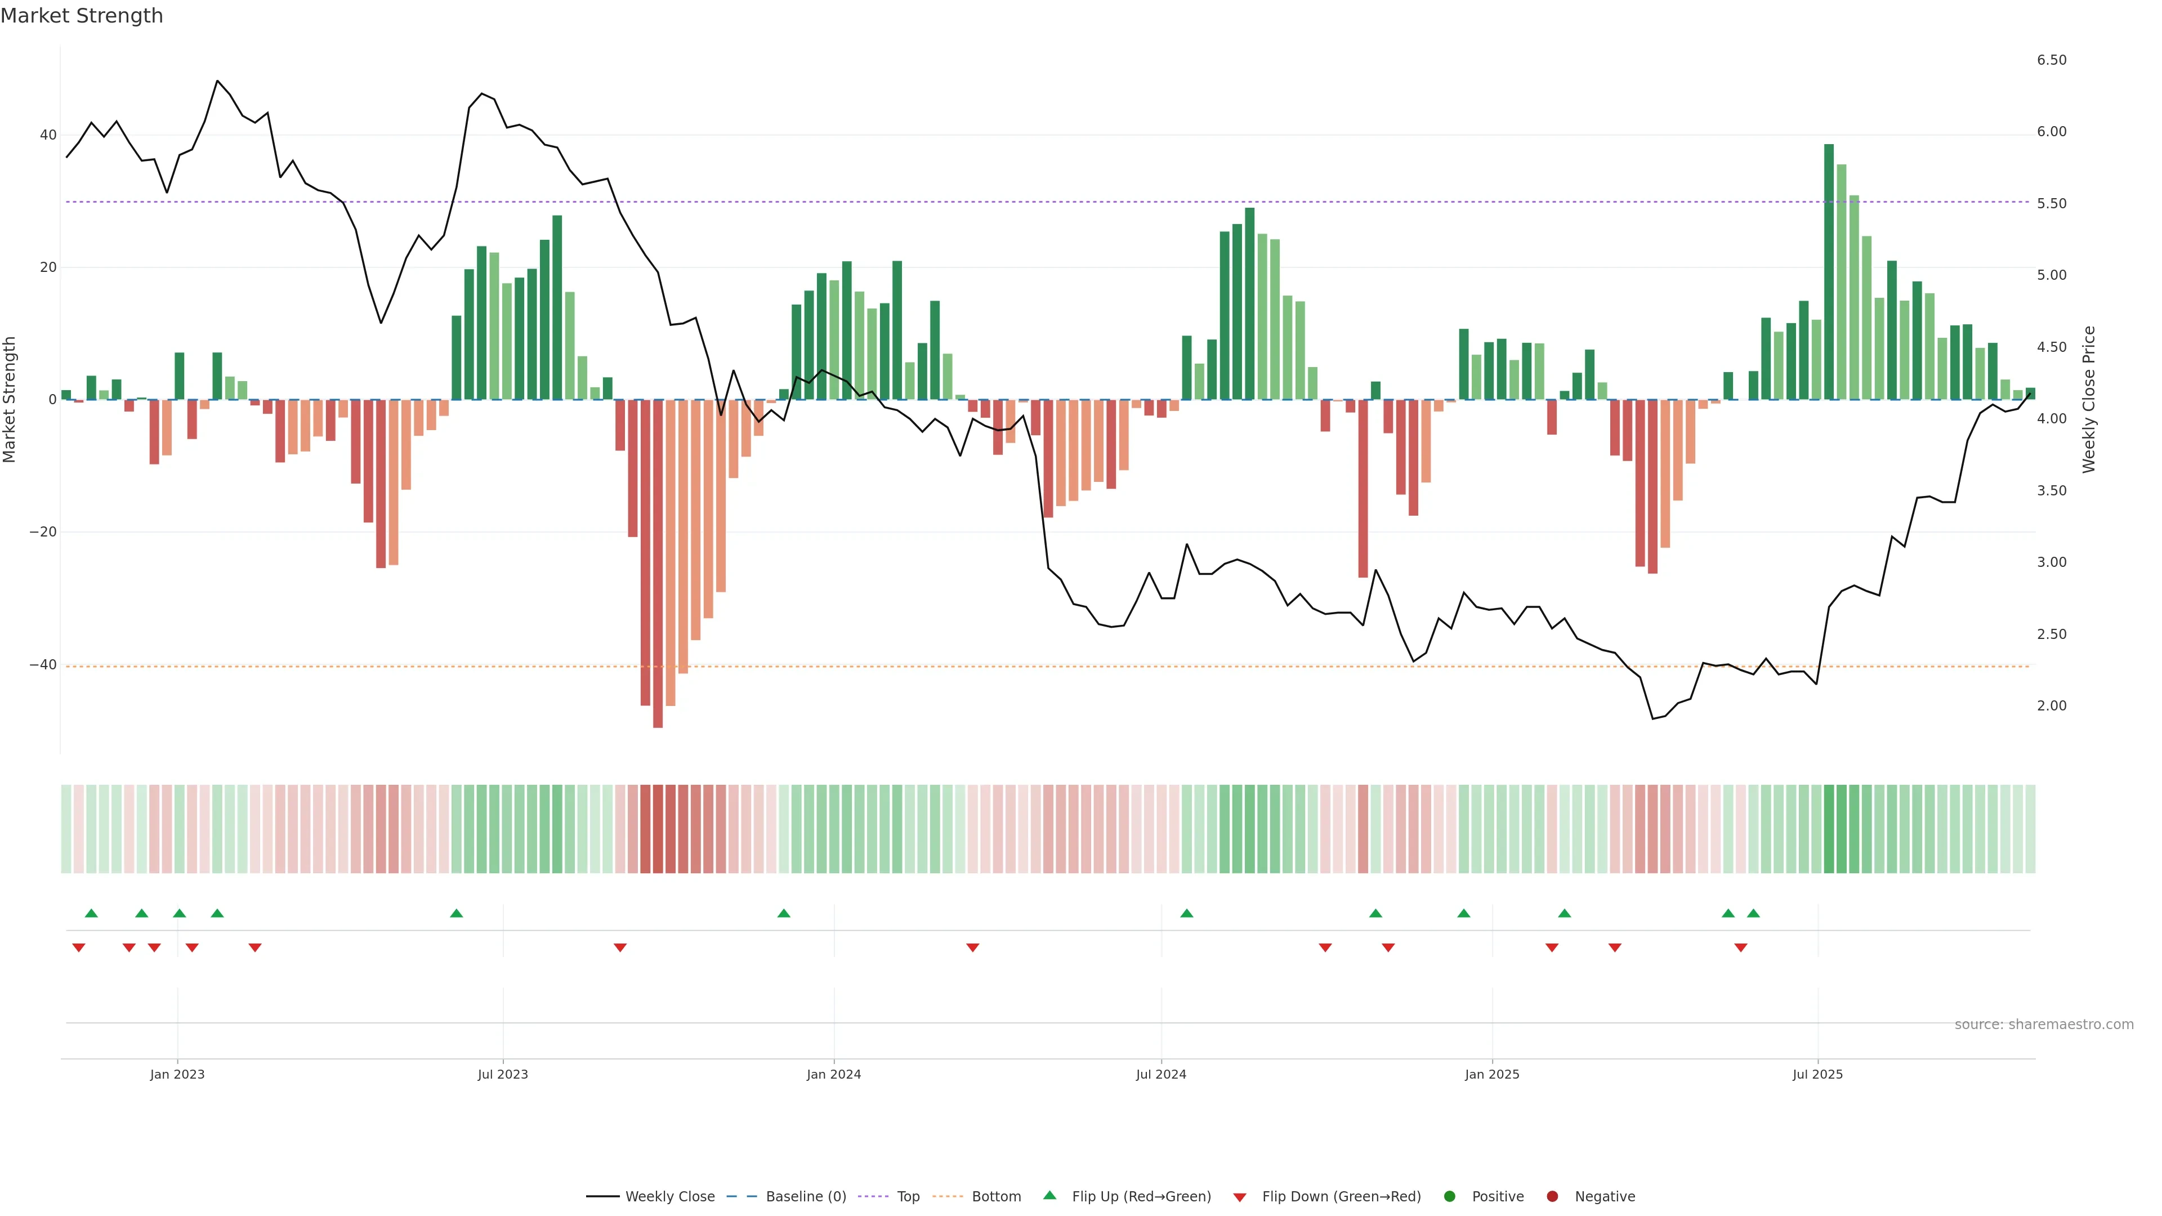
Task: Click the flip-up triangle before Jan 2024
Action: pos(784,913)
